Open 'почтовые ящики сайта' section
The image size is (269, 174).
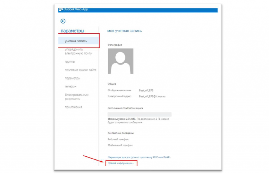pyautogui.click(x=80, y=70)
